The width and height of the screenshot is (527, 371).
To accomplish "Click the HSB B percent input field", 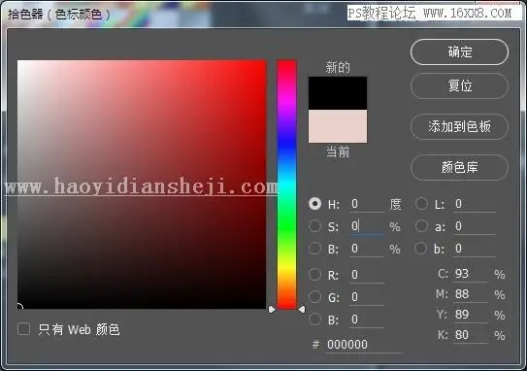I will (366, 249).
